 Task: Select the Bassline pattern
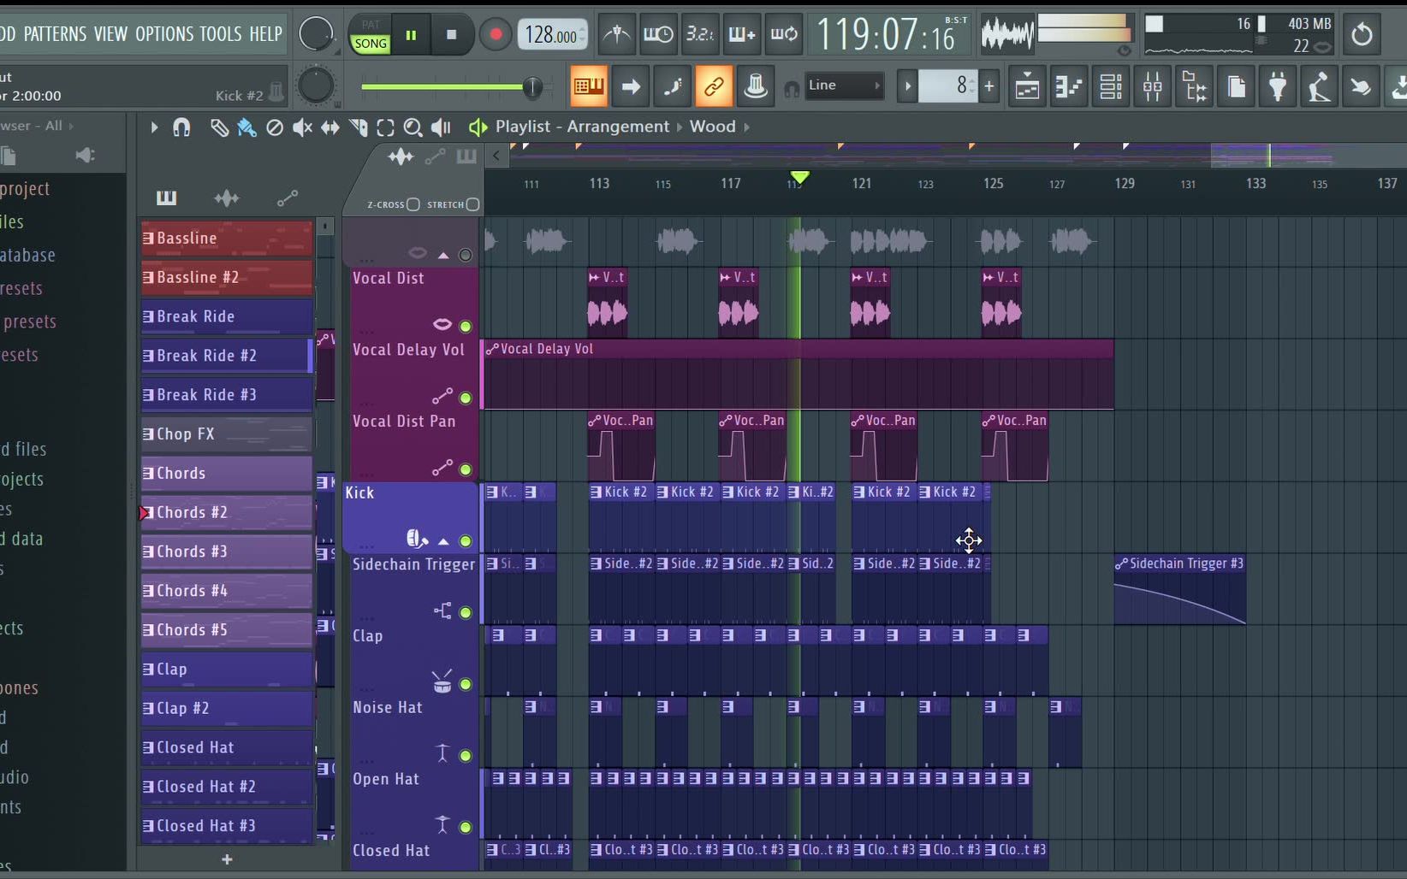[x=227, y=238]
